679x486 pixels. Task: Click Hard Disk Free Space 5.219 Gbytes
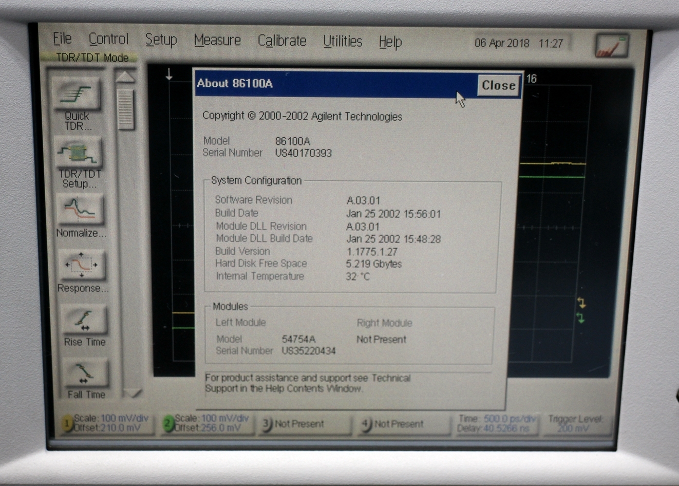[x=374, y=264]
